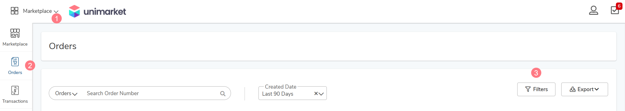Select the Orders cart-document sidebar icon
The image size is (625, 111).
(15, 61)
